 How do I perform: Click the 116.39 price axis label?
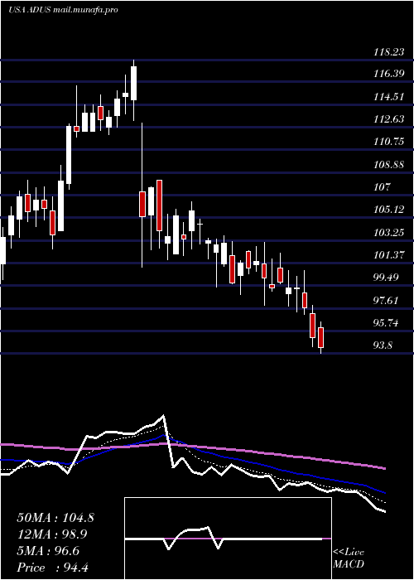click(x=388, y=75)
